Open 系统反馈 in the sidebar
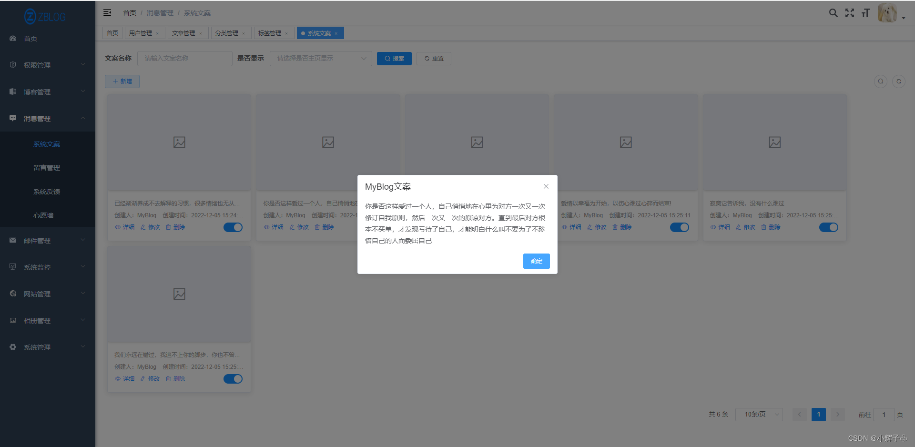 tap(47, 192)
